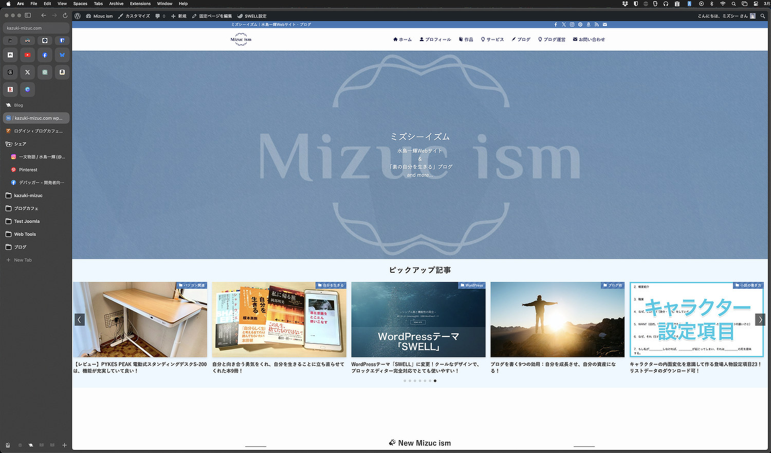771x453 pixels.
Task: Open the YouTube favorite in the sidebar
Action: pyautogui.click(x=28, y=55)
